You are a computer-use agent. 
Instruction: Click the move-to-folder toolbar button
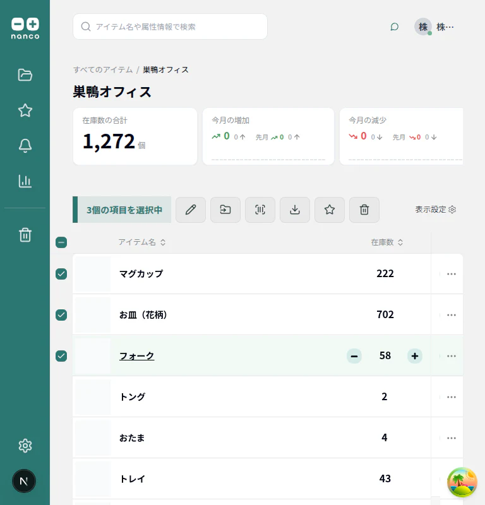coord(225,210)
